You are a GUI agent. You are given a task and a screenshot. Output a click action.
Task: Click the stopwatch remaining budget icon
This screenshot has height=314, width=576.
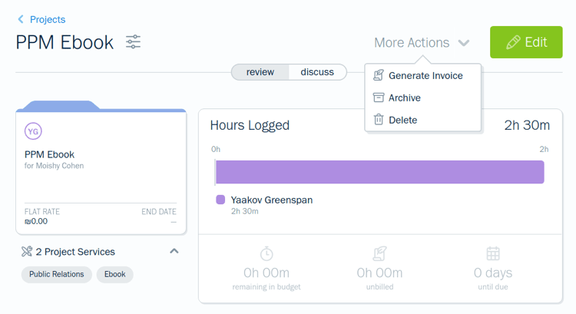(x=266, y=253)
